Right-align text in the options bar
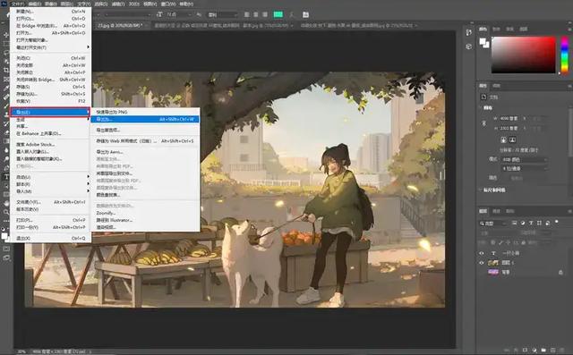The height and width of the screenshot is (355, 573). (x=265, y=14)
